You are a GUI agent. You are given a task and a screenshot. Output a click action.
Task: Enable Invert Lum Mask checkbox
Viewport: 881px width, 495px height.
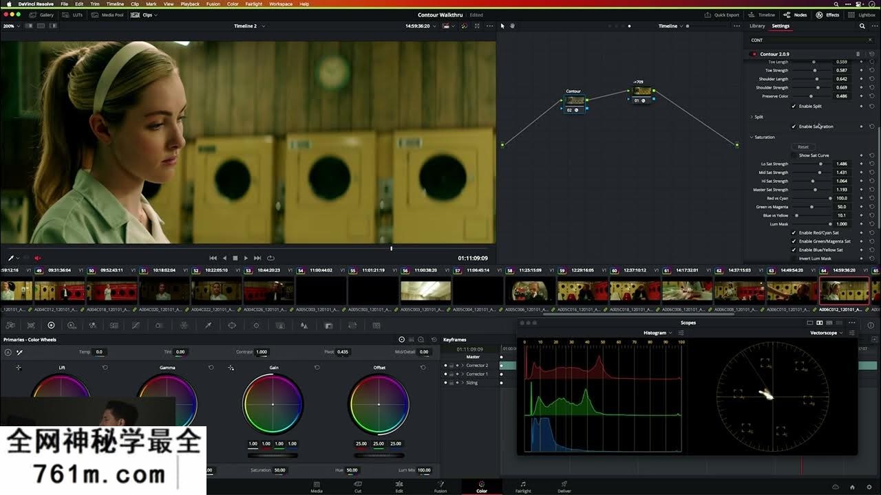[794, 258]
